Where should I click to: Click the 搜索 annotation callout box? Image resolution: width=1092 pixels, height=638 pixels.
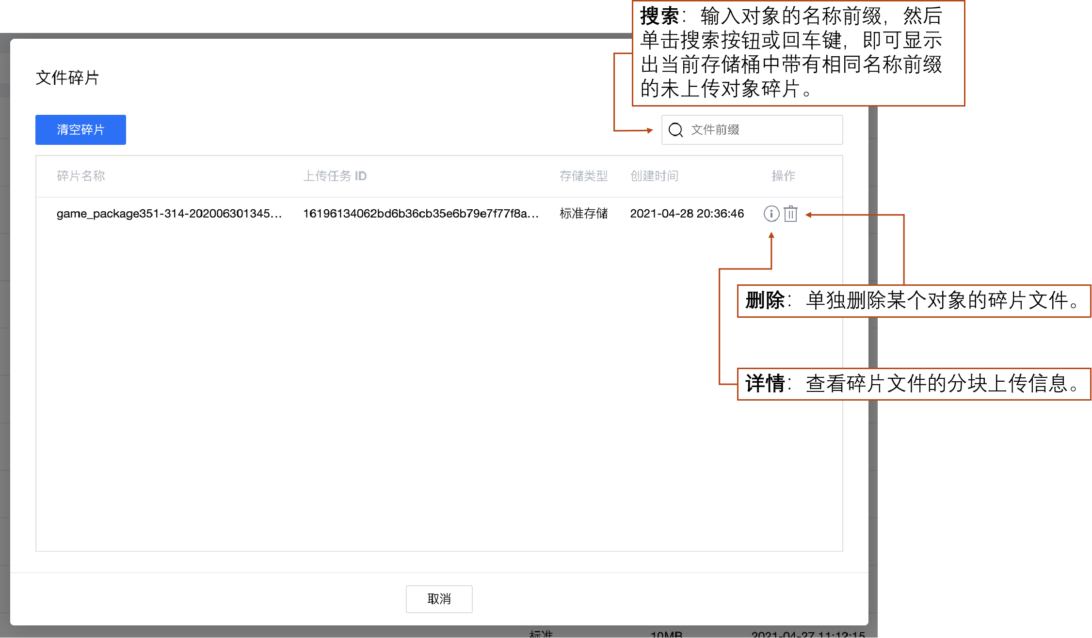tap(798, 52)
